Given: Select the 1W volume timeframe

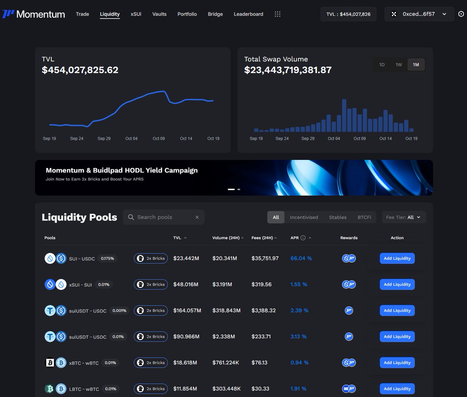Looking at the screenshot, I should [x=399, y=65].
